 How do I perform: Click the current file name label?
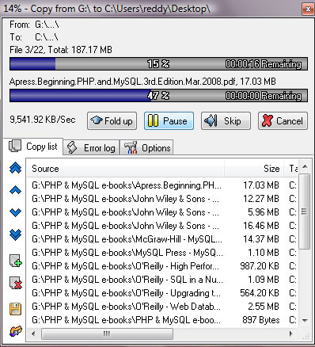point(142,82)
